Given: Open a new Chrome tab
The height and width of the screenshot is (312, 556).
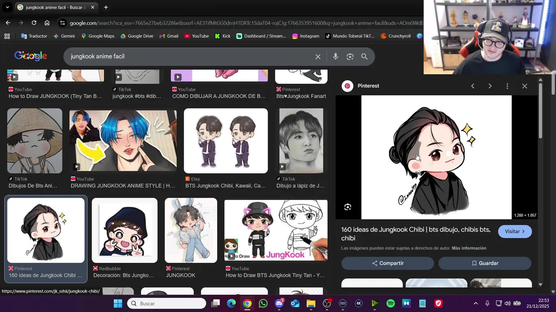Looking at the screenshot, I should 106,7.
